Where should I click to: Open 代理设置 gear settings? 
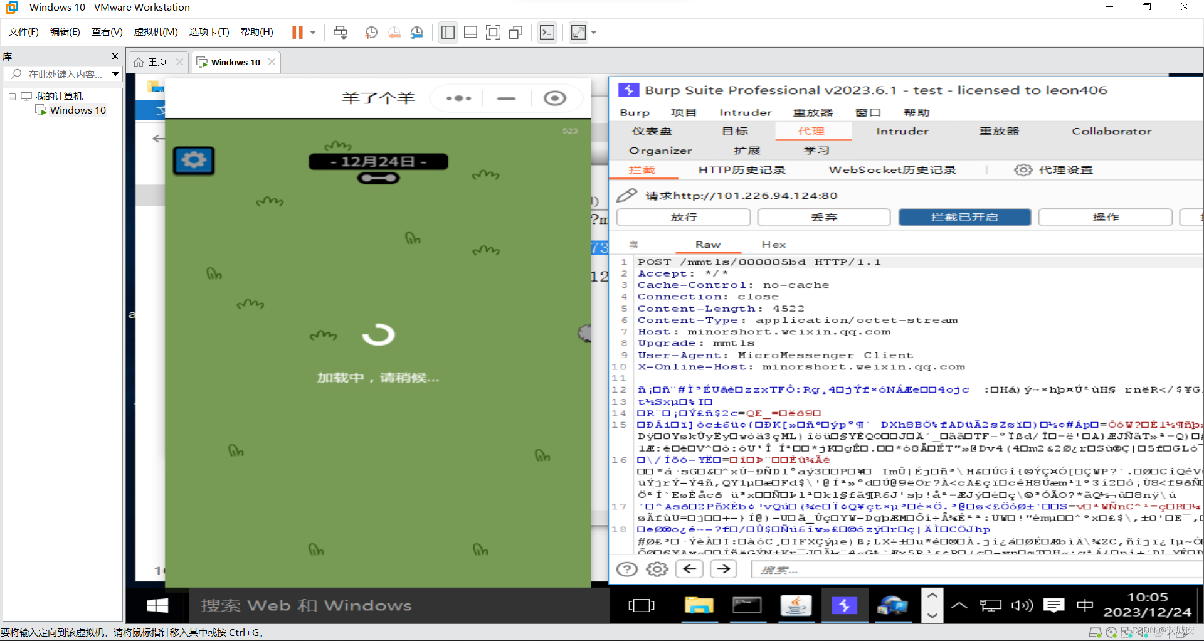1053,171
